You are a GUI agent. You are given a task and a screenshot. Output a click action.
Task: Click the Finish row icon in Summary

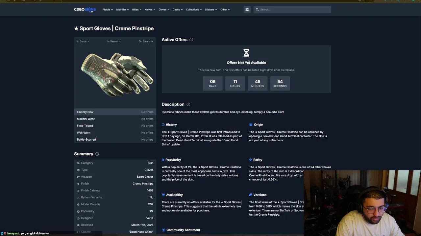pos(78,184)
